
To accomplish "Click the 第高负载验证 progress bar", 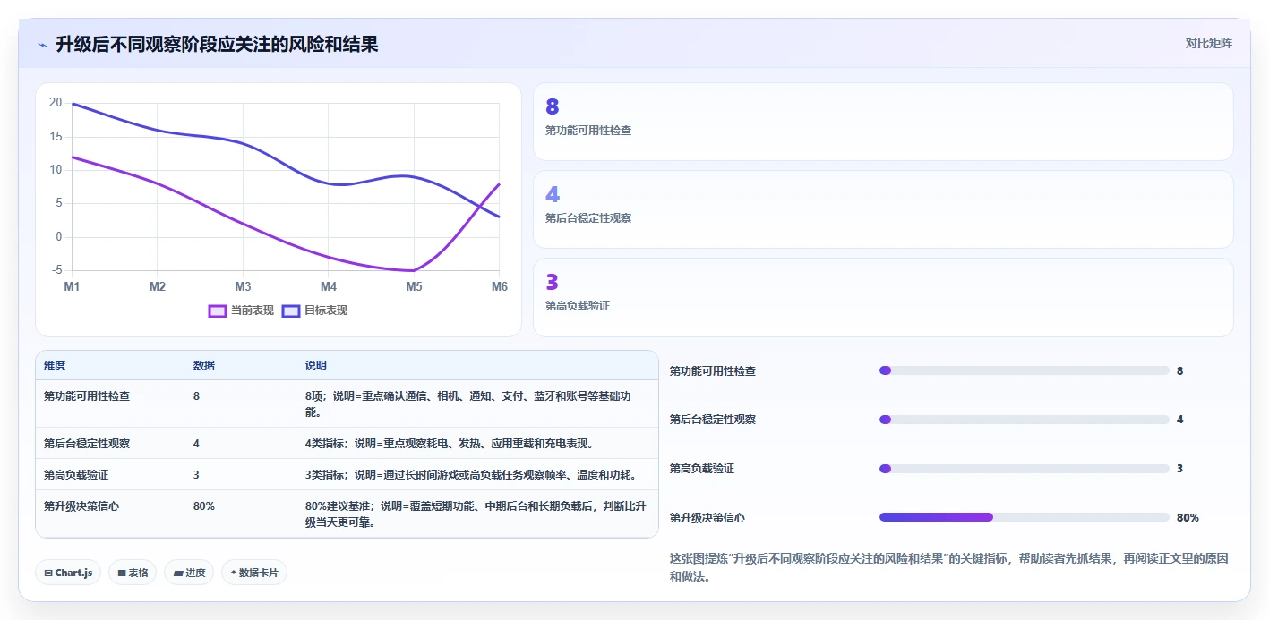I will point(1025,469).
